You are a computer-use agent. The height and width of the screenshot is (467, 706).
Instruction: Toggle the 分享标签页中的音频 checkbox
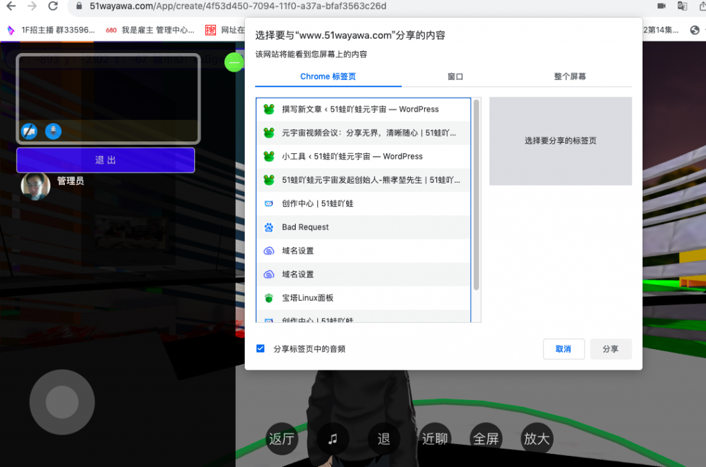pyautogui.click(x=260, y=348)
